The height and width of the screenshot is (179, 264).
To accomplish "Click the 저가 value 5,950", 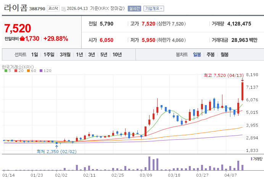I will tap(148, 40).
